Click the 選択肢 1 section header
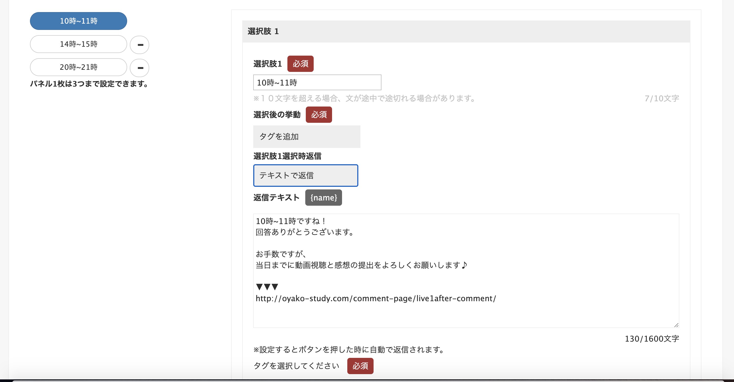This screenshot has height=382, width=734. pyautogui.click(x=466, y=31)
